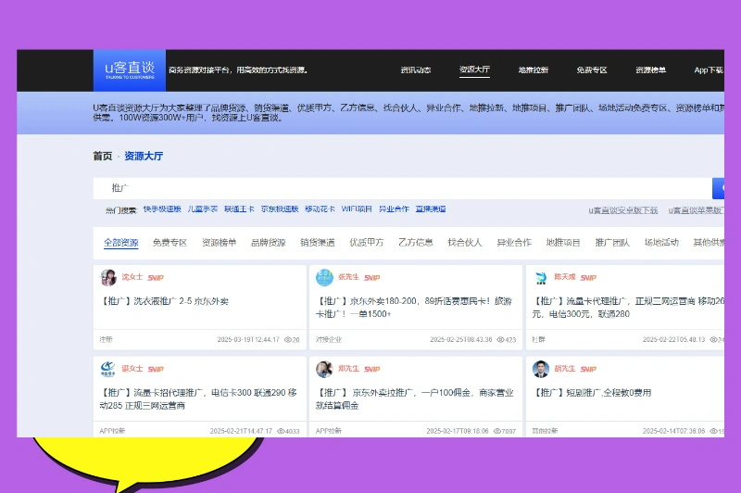Select the 品牌货源 category tab
Image resolution: width=741 pixels, height=493 pixels.
(269, 243)
